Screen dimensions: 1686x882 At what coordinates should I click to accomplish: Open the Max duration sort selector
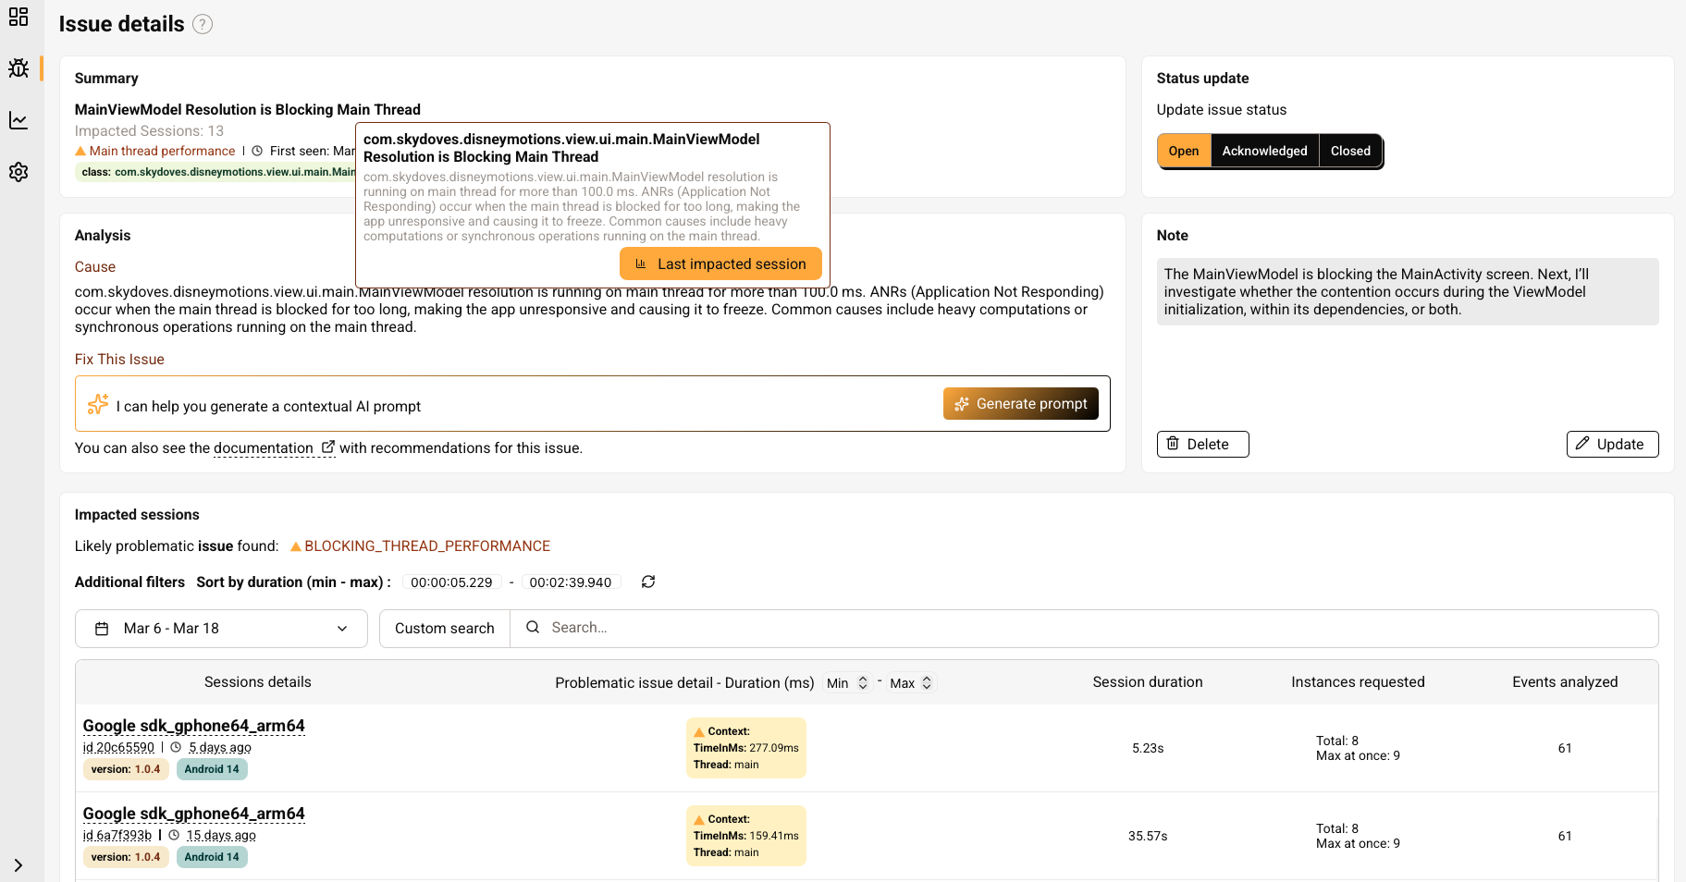click(x=911, y=683)
